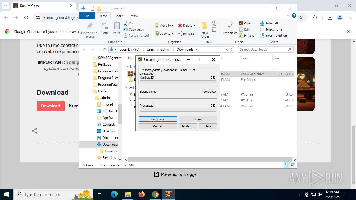Click the Search Downloads field
The image size is (356, 200).
(266, 49)
